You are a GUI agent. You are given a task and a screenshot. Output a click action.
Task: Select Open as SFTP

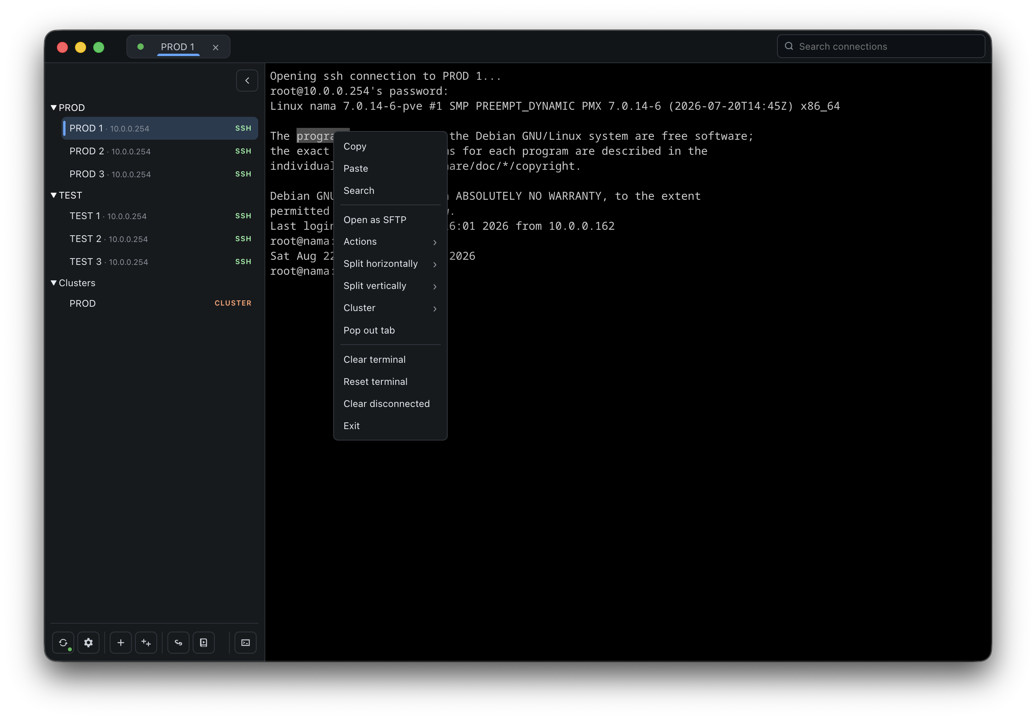(390, 220)
